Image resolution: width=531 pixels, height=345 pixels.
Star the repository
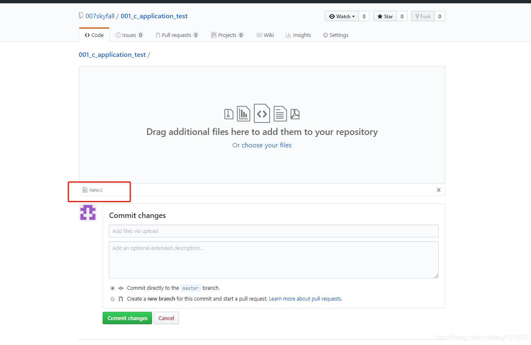[x=385, y=16]
